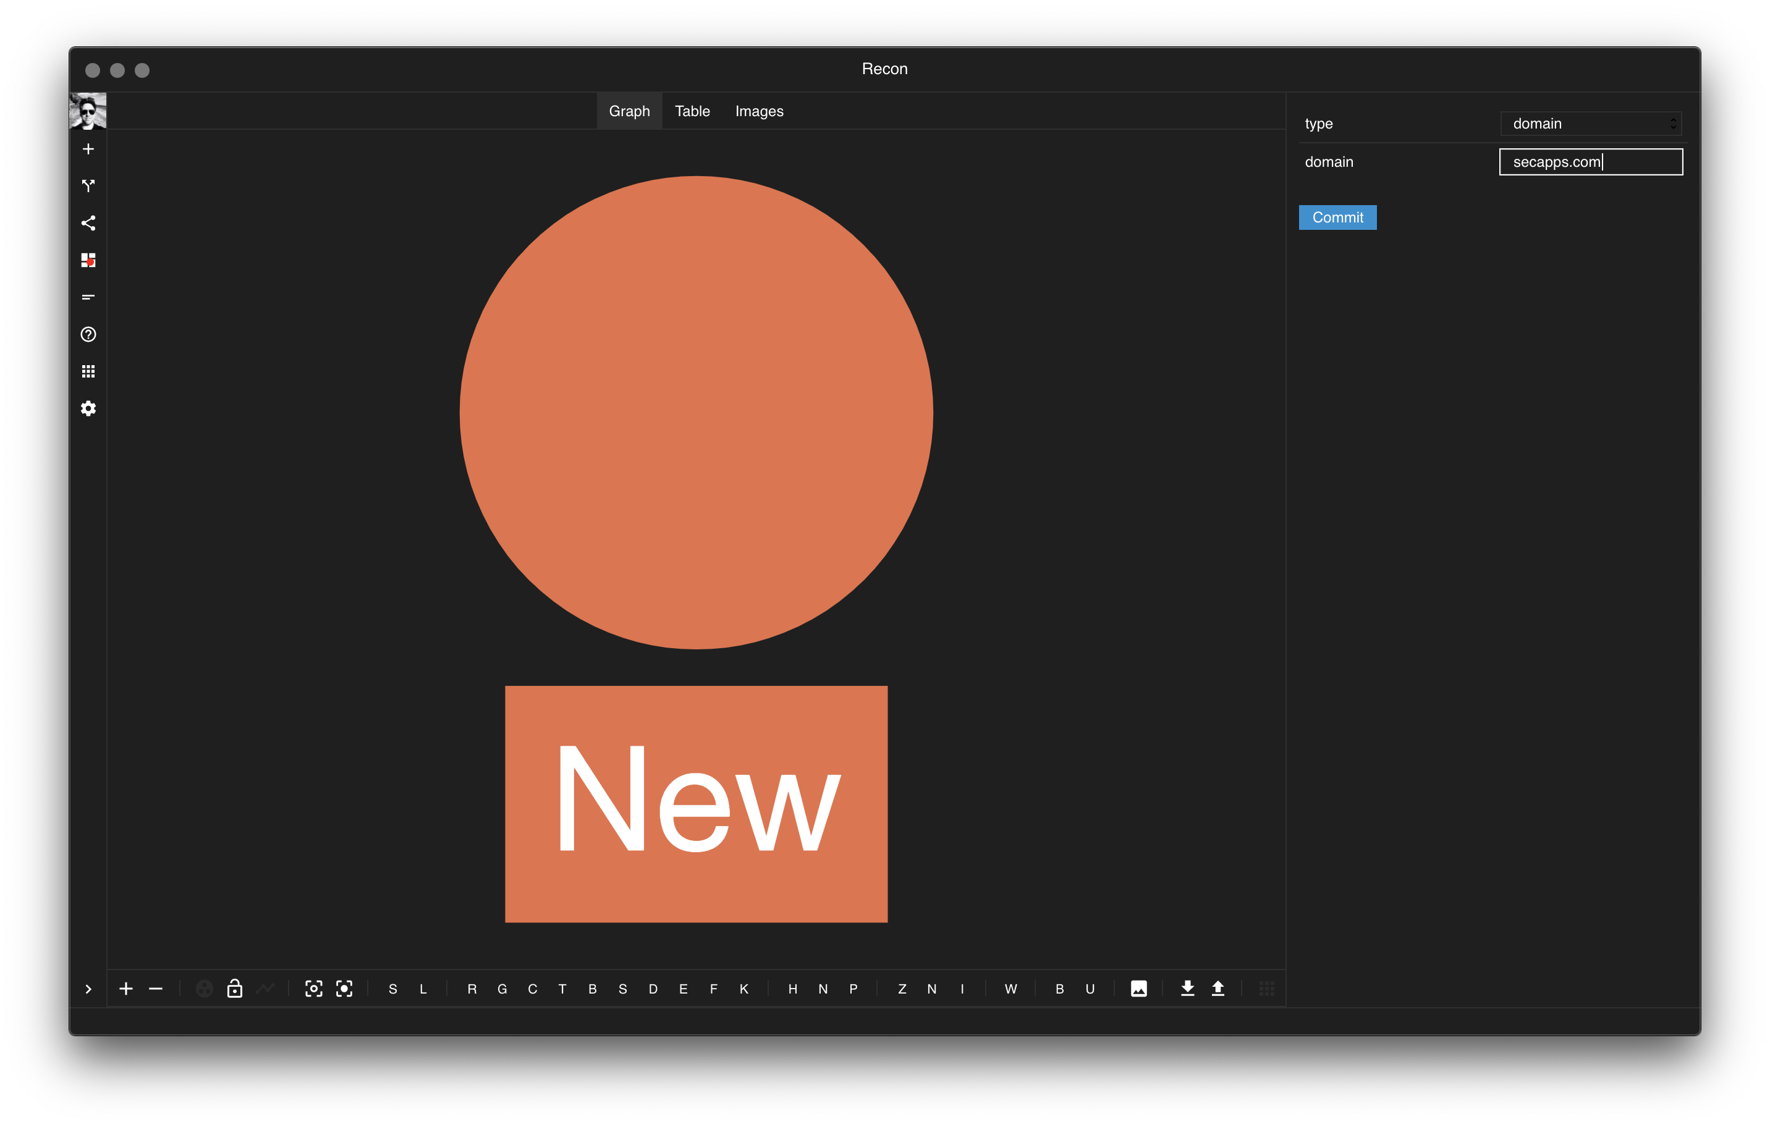Switch to the Images tab
Viewport: 1770px width, 1127px height.
click(760, 111)
